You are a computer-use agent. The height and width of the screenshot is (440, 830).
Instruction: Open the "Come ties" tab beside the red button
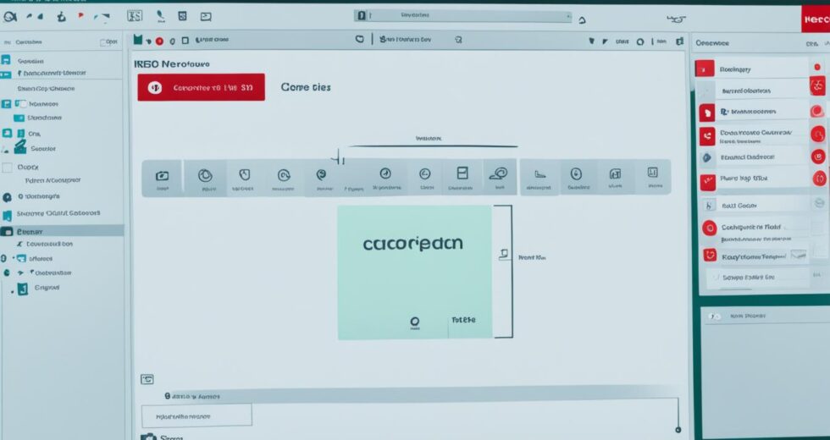point(306,87)
